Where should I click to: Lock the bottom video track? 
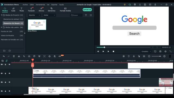tap(5, 91)
